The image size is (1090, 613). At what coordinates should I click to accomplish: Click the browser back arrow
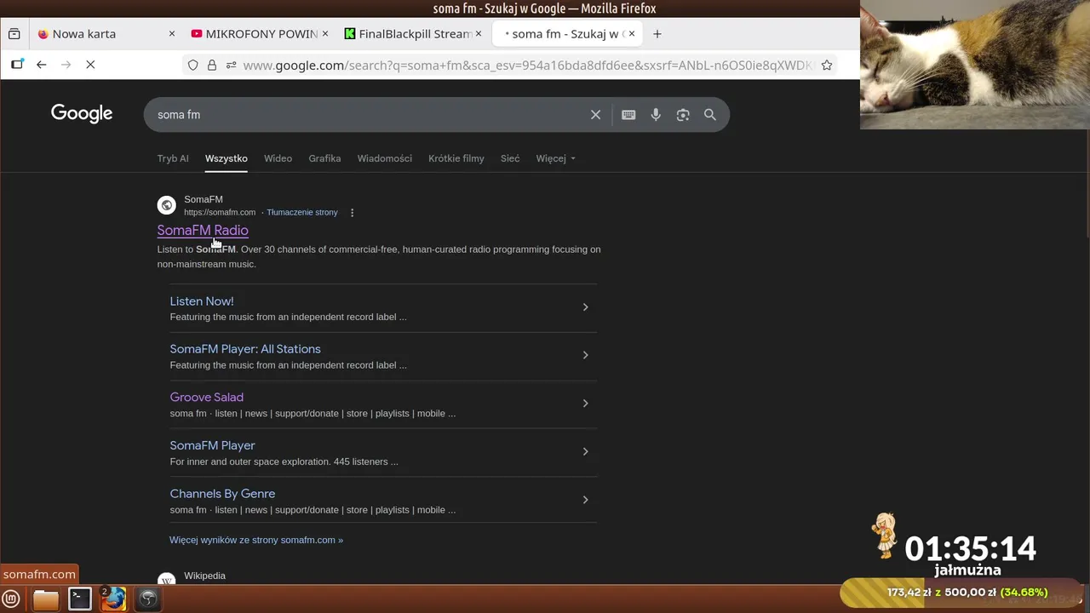(x=41, y=65)
